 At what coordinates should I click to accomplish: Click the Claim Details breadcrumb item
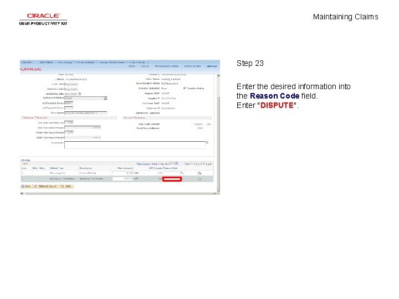137,62
